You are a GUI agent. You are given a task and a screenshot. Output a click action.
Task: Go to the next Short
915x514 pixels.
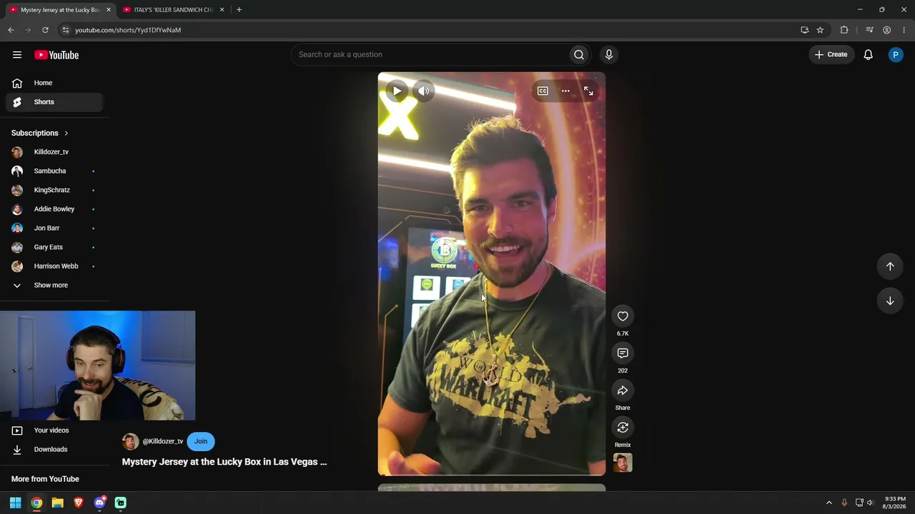pyautogui.click(x=890, y=301)
